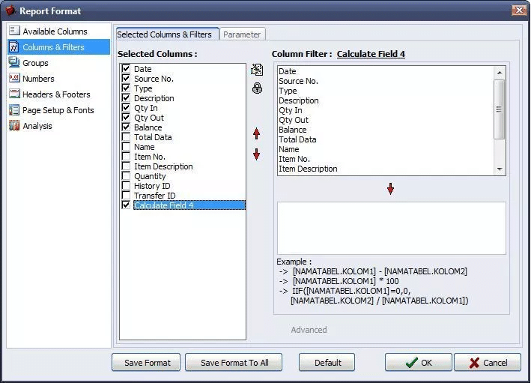The image size is (531, 383).
Task: Open the Page Setup & Fonts section
Action: (x=58, y=110)
